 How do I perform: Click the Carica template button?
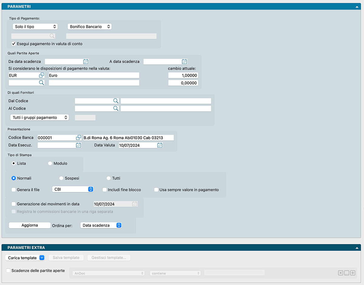pyautogui.click(x=25, y=258)
